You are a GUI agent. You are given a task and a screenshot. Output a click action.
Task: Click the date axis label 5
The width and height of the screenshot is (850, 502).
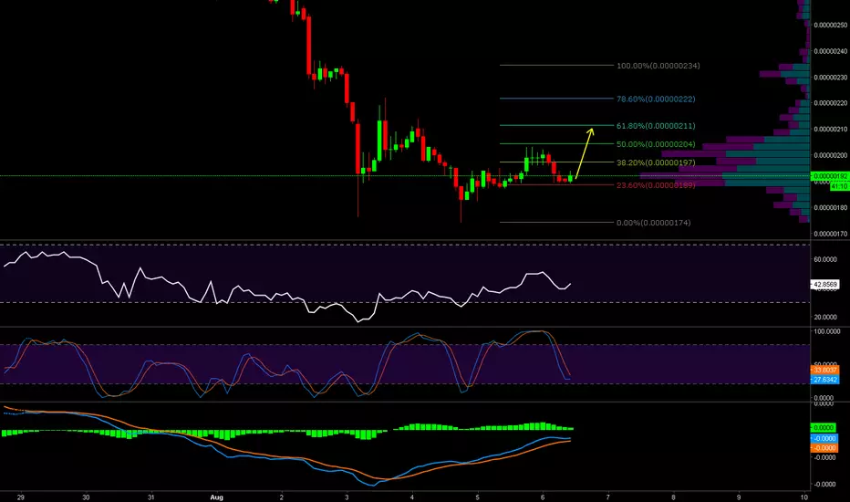coord(478,497)
